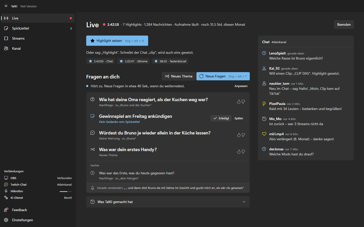Open the Kanal page
364x227 pixels.
(38, 48)
